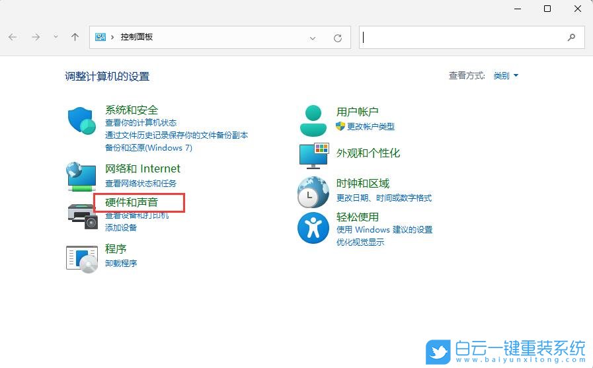The width and height of the screenshot is (593, 368).
Task: Maximize the Control Panel window
Action: pos(547,9)
